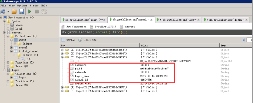Open the connect button dropdown arrow
This screenshot has height=103, width=253.
coord(8,11)
